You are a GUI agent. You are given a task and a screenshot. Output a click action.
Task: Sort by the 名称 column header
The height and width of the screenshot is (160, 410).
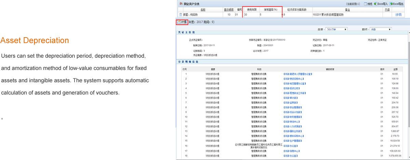(203, 10)
